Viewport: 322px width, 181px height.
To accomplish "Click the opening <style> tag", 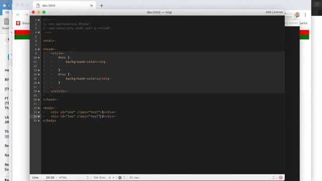I will [57, 53].
